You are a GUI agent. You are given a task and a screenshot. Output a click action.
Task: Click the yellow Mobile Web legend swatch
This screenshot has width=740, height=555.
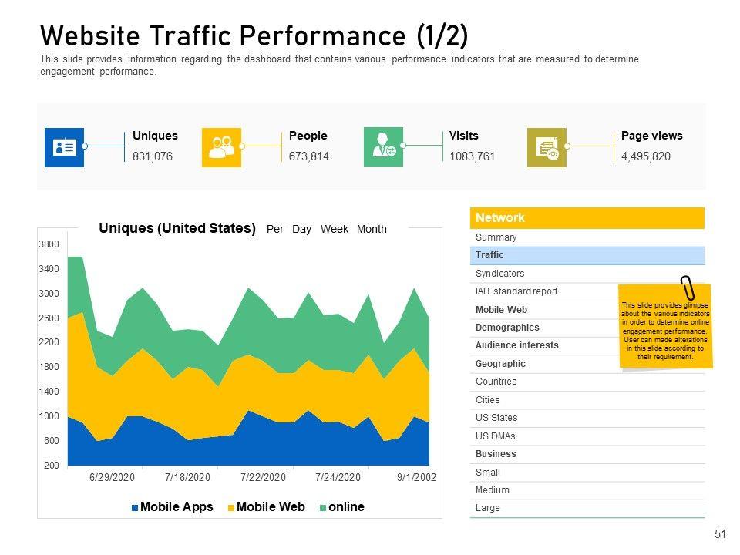(231, 508)
